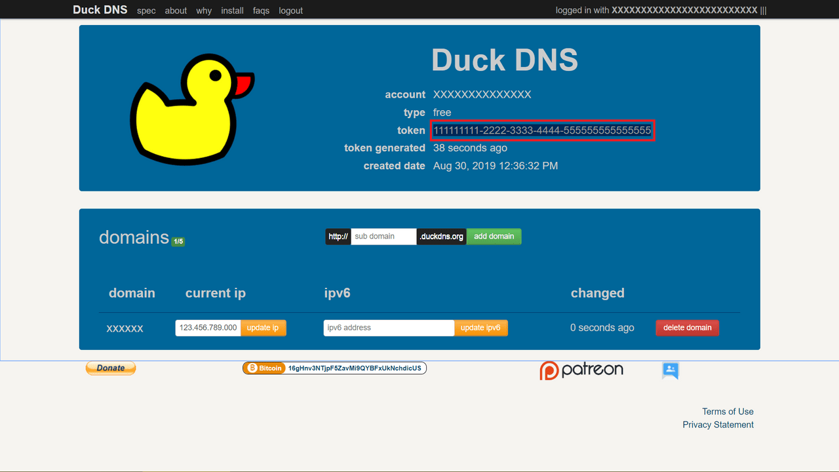The height and width of the screenshot is (472, 839).
Task: Click the domain name xxxxxx
Action: pos(125,328)
